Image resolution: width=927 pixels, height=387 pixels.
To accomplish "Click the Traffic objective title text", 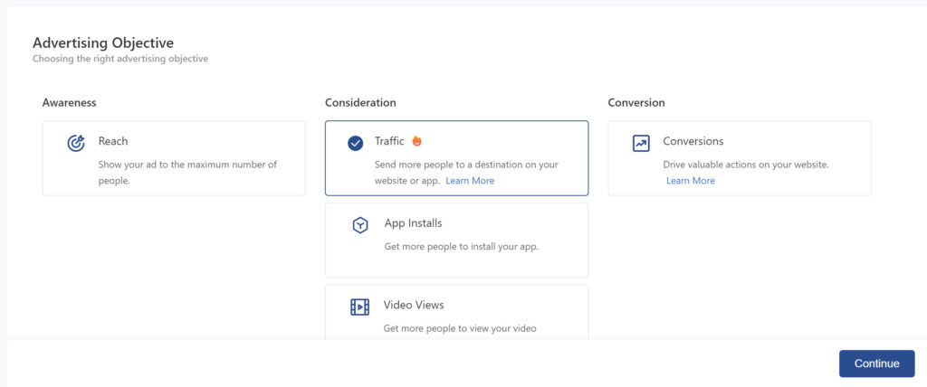I will click(389, 141).
